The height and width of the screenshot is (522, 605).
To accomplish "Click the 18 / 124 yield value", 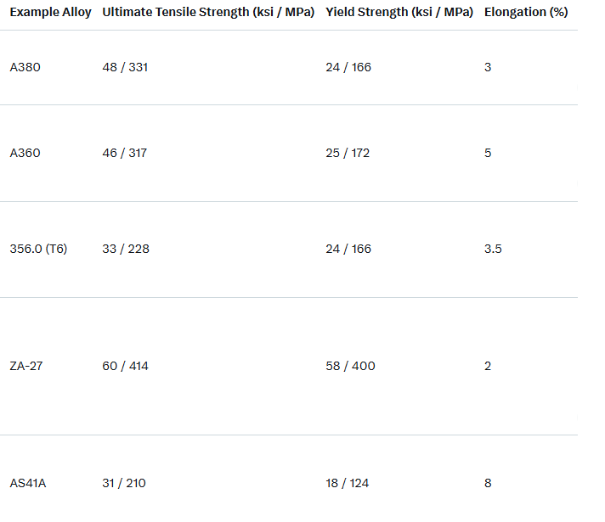I will 347,483.
